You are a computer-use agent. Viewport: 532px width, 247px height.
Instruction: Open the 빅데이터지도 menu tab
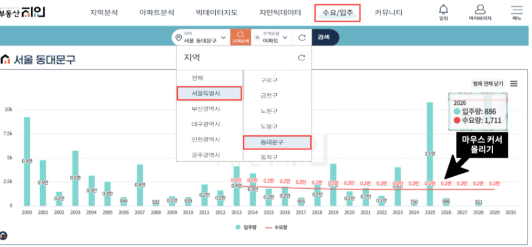pyautogui.click(x=216, y=13)
